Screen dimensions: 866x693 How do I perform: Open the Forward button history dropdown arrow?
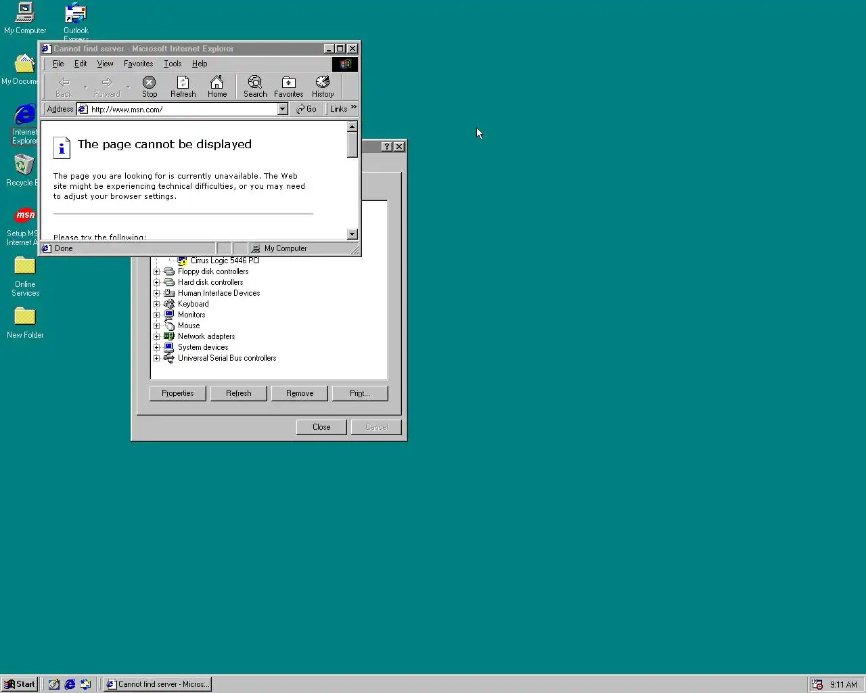tap(129, 87)
